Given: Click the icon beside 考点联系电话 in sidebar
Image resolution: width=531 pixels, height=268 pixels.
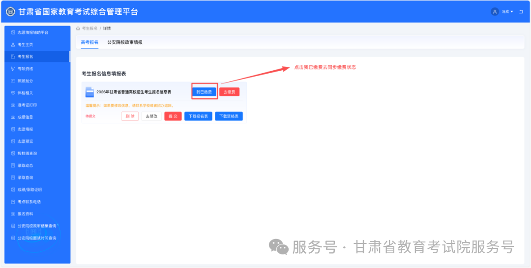Looking at the screenshot, I should click(x=13, y=202).
